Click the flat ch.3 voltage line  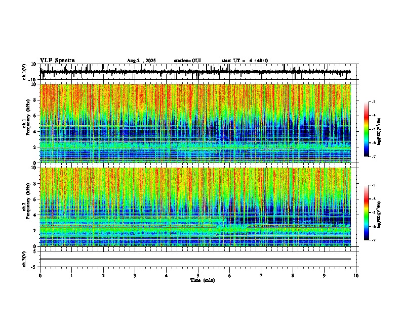[195, 259]
